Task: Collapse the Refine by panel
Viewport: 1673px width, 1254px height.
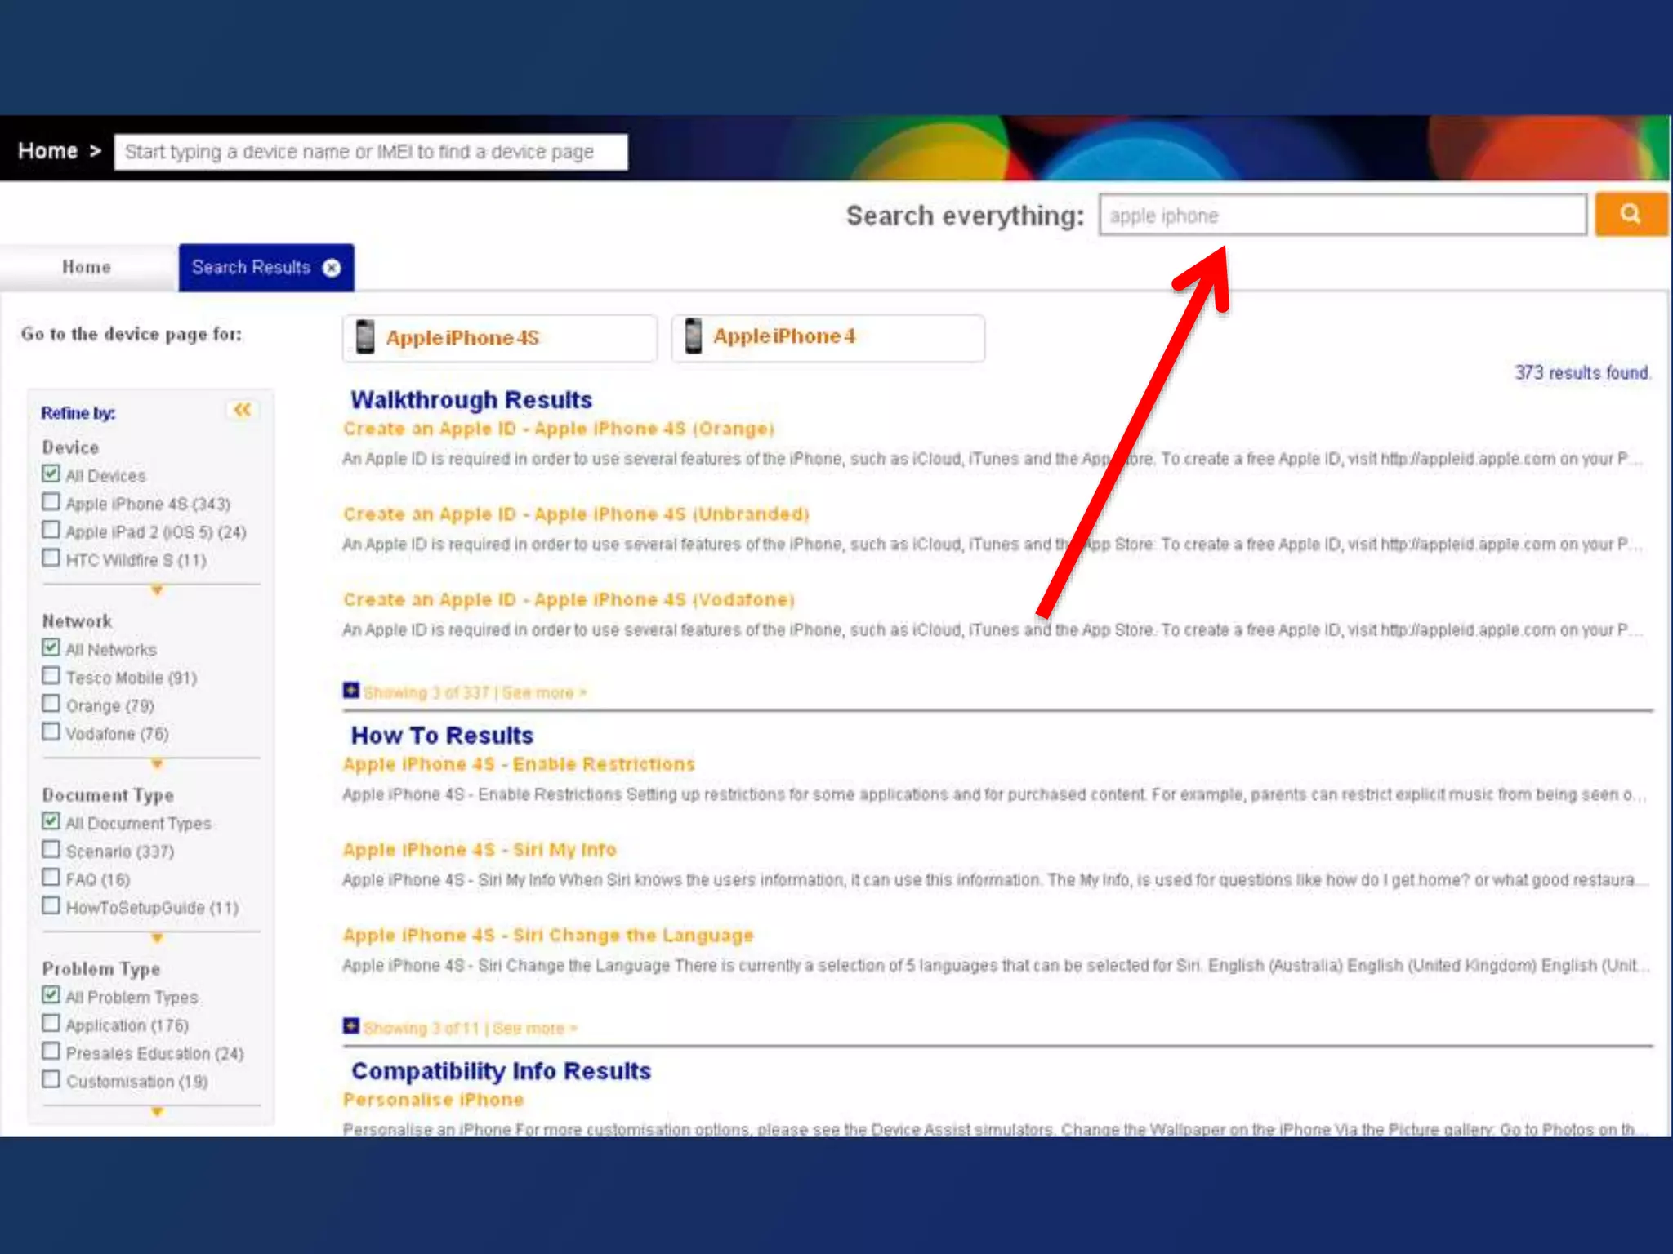Action: click(x=242, y=410)
